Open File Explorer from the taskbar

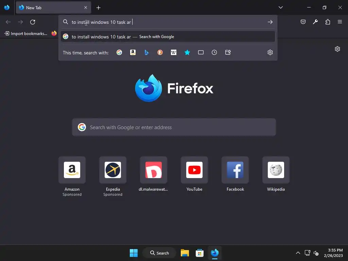[x=185, y=253]
